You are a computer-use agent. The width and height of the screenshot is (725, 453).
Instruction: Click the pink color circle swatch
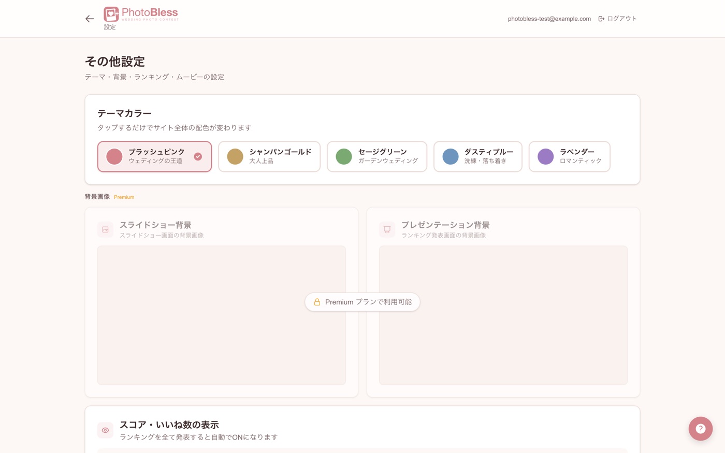114,156
